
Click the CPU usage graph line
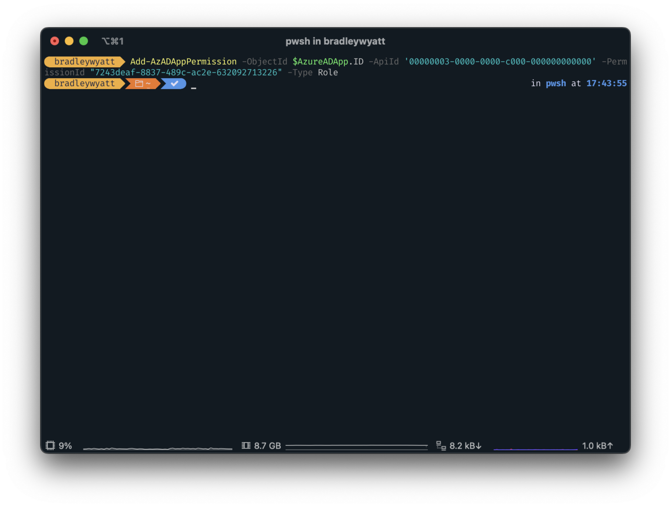(x=158, y=448)
